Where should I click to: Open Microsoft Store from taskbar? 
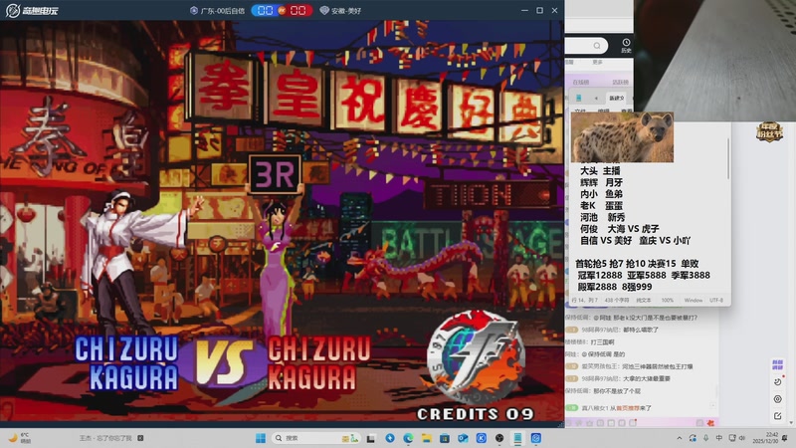(445, 438)
